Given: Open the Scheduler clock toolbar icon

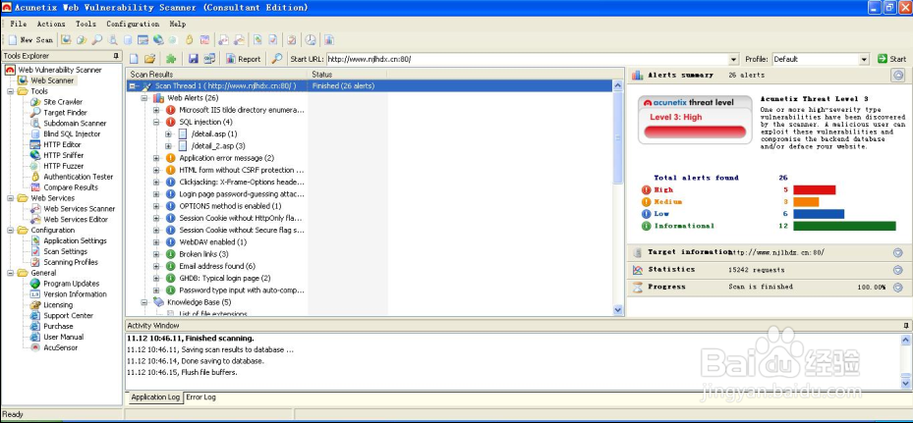Looking at the screenshot, I should pyautogui.click(x=311, y=40).
